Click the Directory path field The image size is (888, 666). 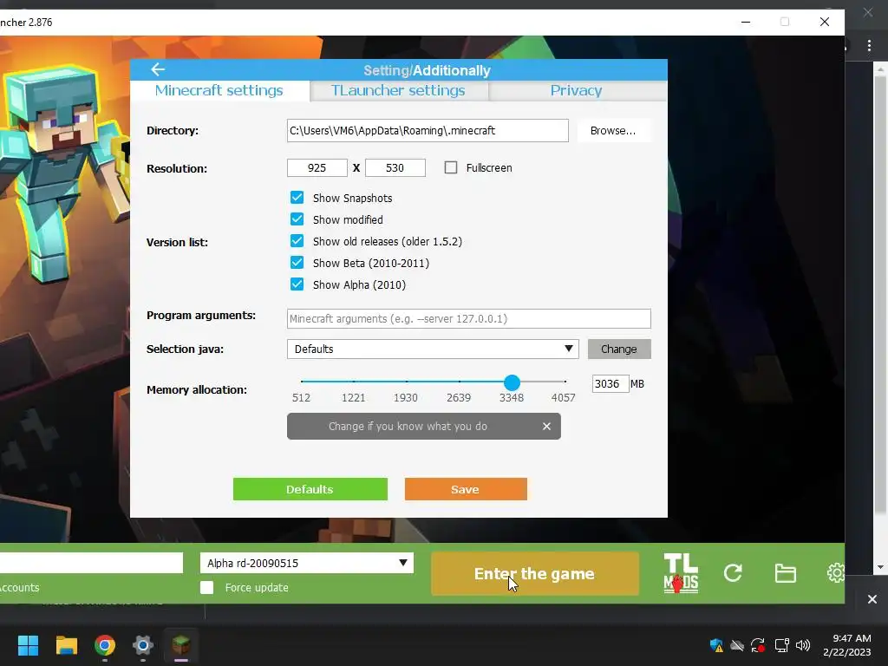point(428,130)
